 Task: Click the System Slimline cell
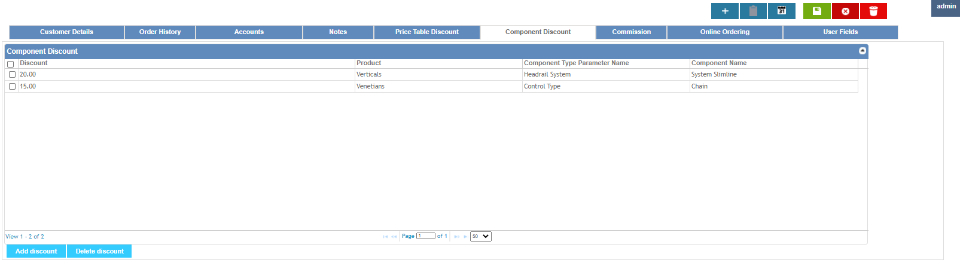(x=773, y=75)
